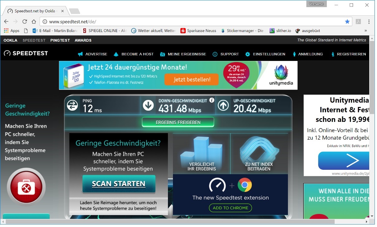The image size is (377, 227).
Task: Open the SPEEDTEST top menu item
Action: [x=34, y=40]
